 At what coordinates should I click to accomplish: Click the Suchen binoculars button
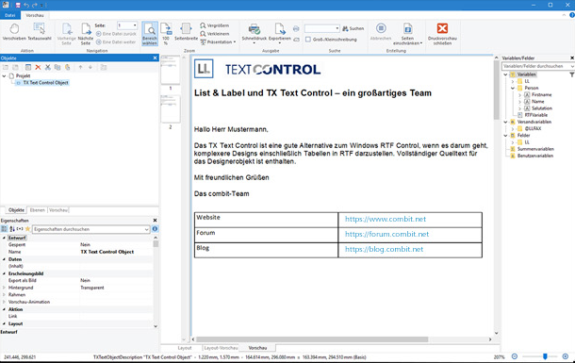353,28
